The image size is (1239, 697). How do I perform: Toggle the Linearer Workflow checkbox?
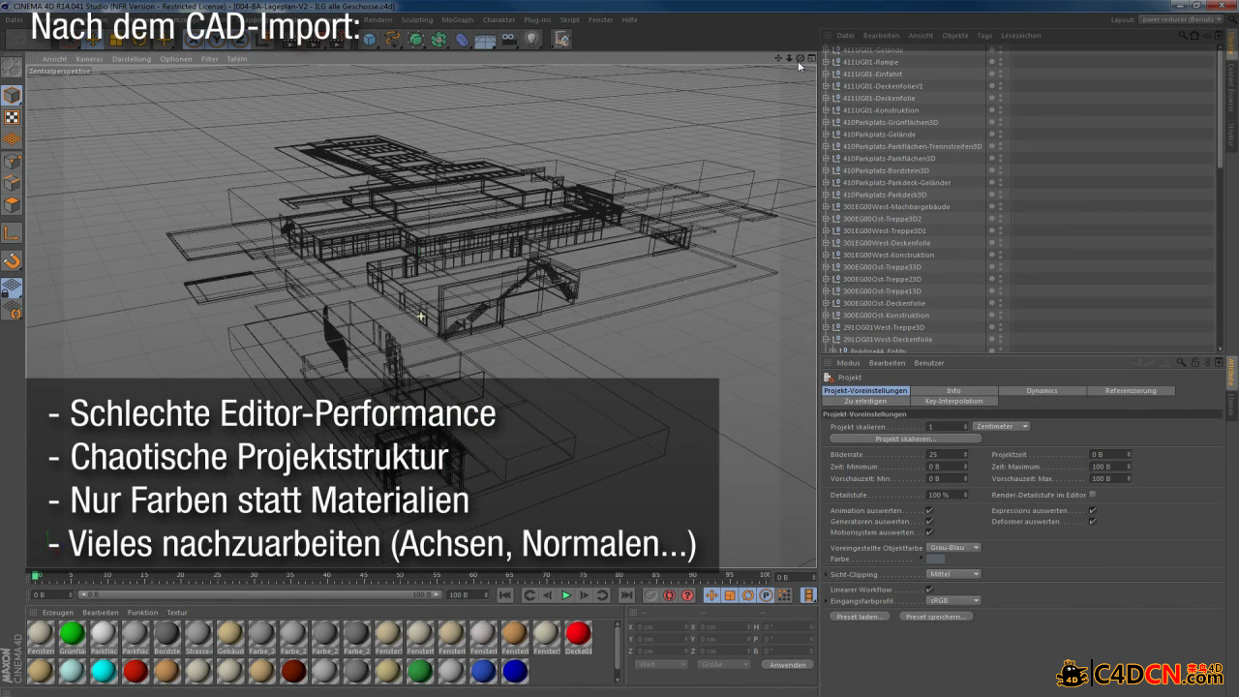(x=929, y=589)
